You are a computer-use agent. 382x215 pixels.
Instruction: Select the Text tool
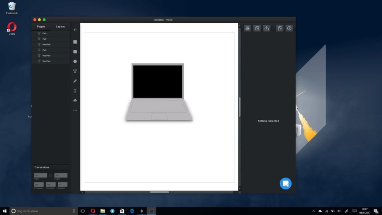coord(75,91)
